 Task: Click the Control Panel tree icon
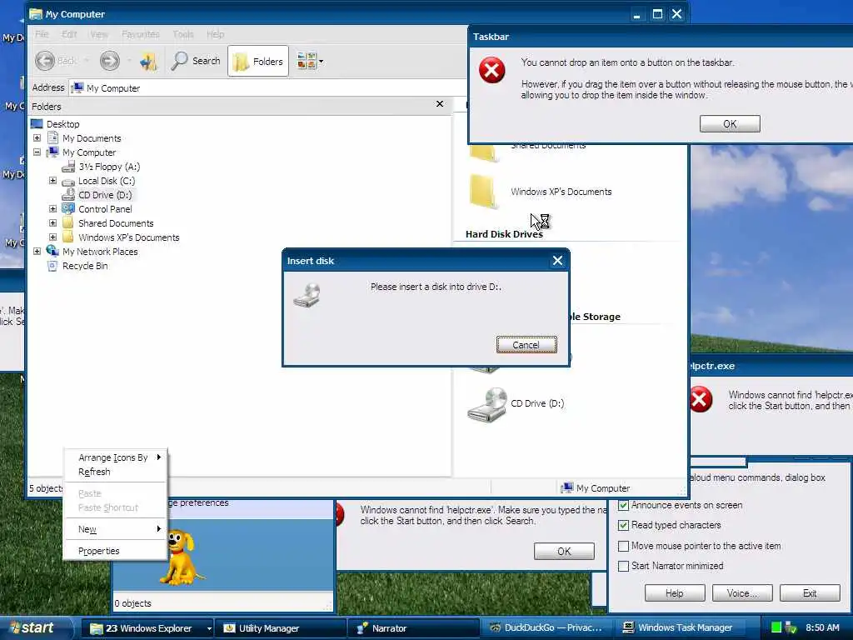click(x=68, y=209)
